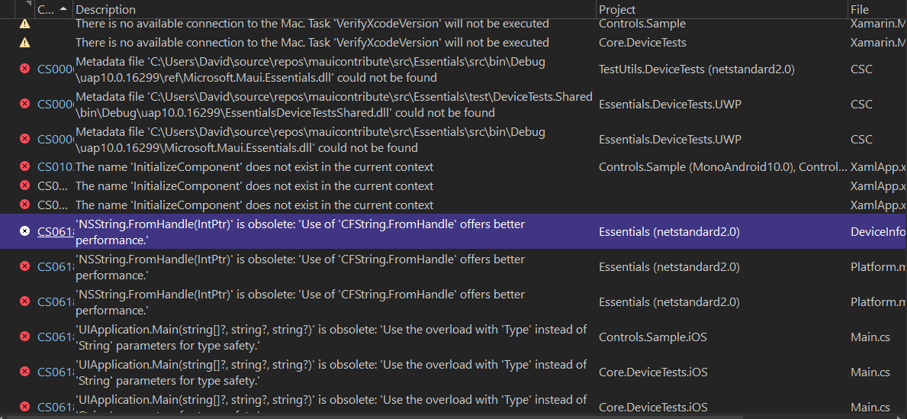The height and width of the screenshot is (419, 907).
Task: Click error icon in Controls.Sample MonoAndroid10.0 row
Action: click(24, 166)
